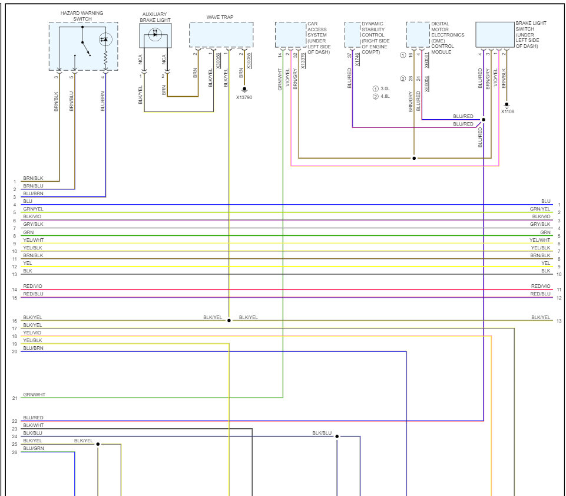Click the HAZARD WARNING SWITCH title
This screenshot has width=566, height=496.
(x=82, y=16)
